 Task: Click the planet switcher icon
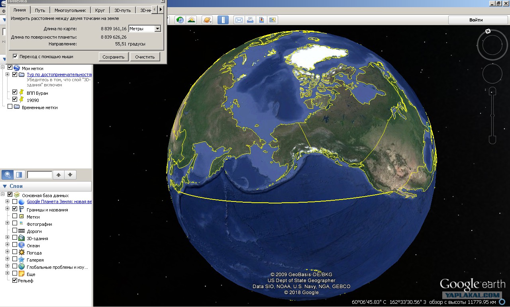[207, 20]
